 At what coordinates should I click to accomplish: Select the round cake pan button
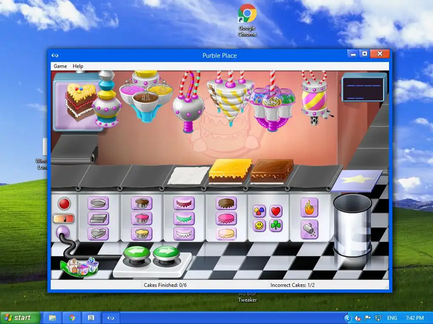[x=98, y=204]
